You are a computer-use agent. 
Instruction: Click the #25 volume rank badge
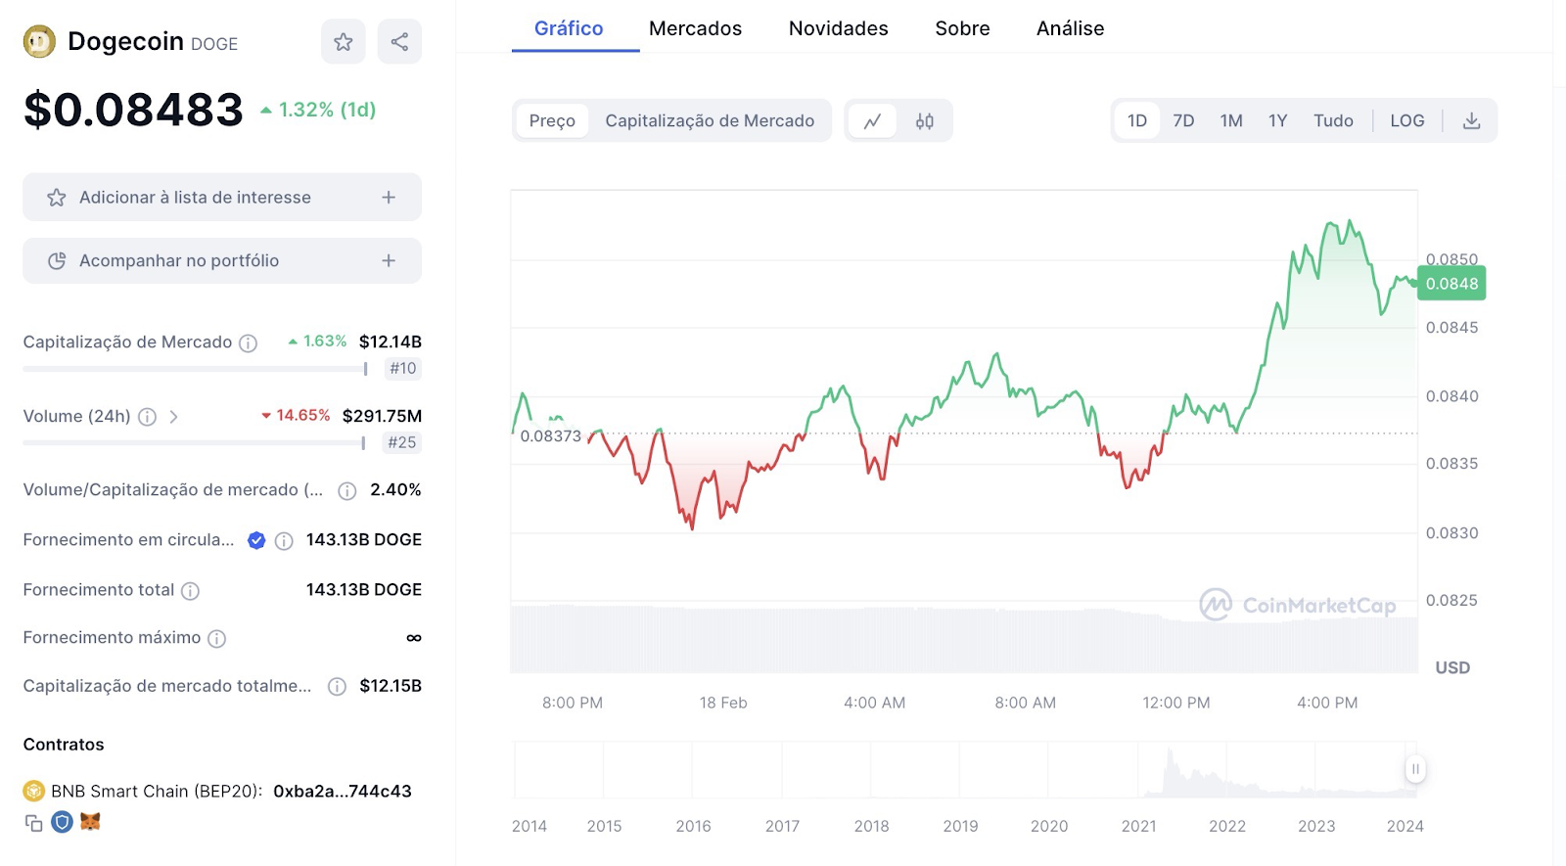point(402,443)
